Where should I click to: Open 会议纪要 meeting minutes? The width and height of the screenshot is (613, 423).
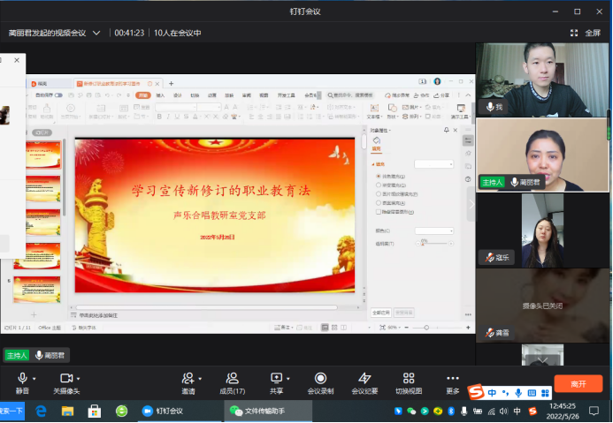pyautogui.click(x=364, y=379)
